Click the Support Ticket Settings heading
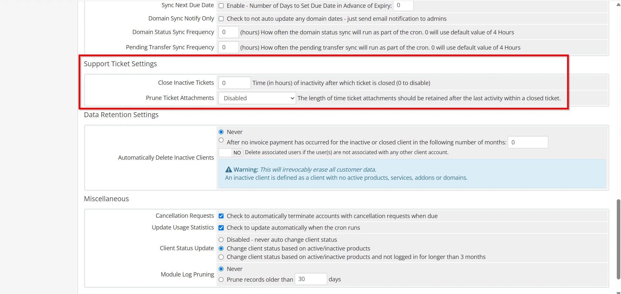 [120, 64]
